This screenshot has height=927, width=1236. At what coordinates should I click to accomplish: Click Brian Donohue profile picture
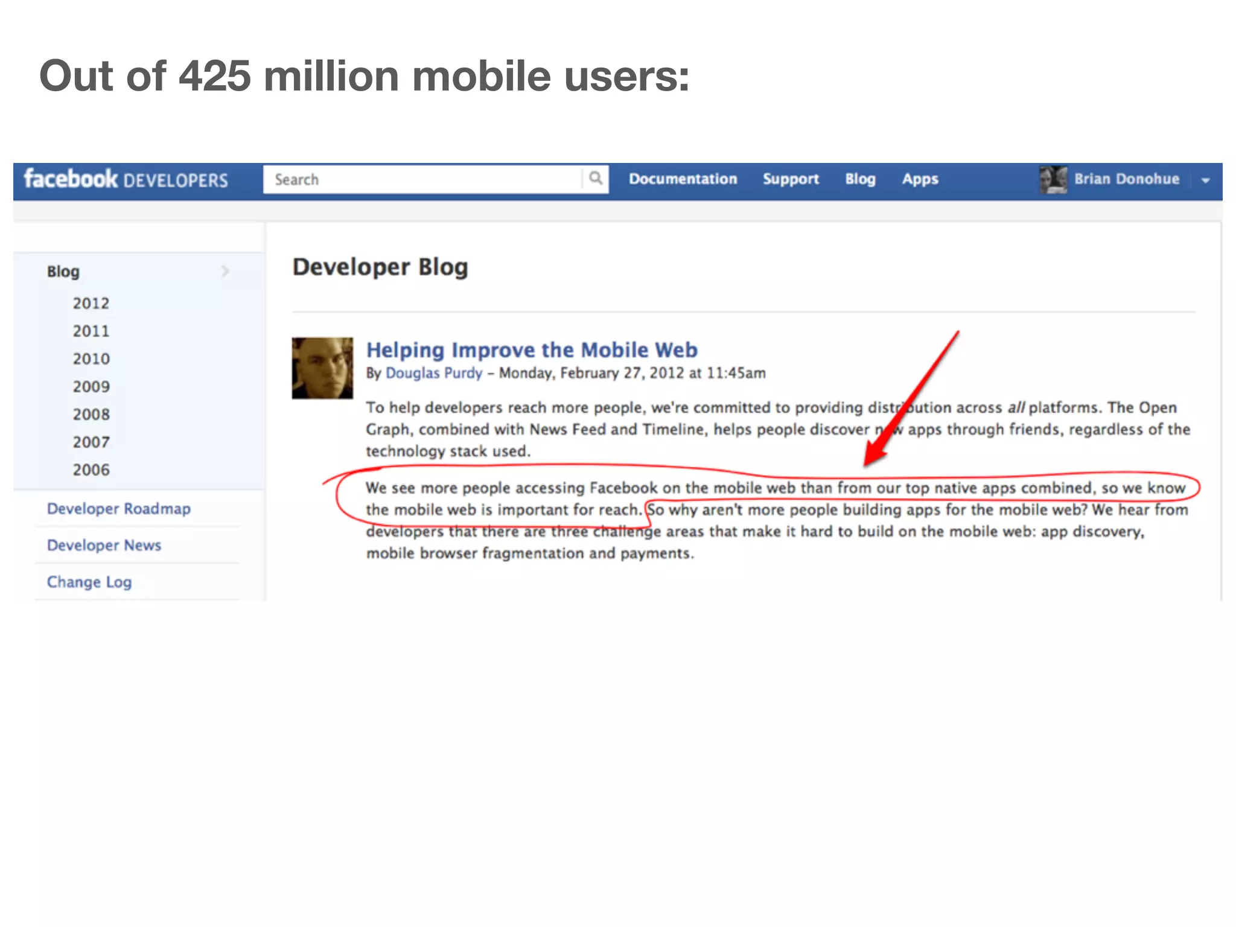pos(1053,179)
